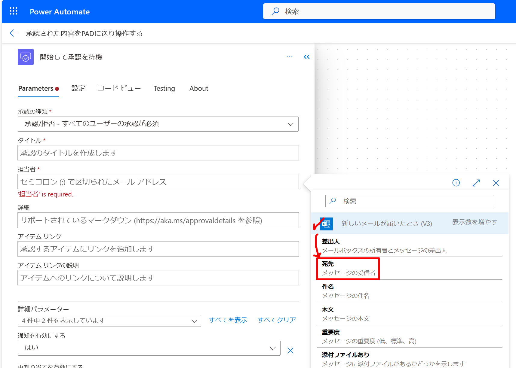Select the 宛先 dynamic content item
The height and width of the screenshot is (368, 516).
point(410,268)
